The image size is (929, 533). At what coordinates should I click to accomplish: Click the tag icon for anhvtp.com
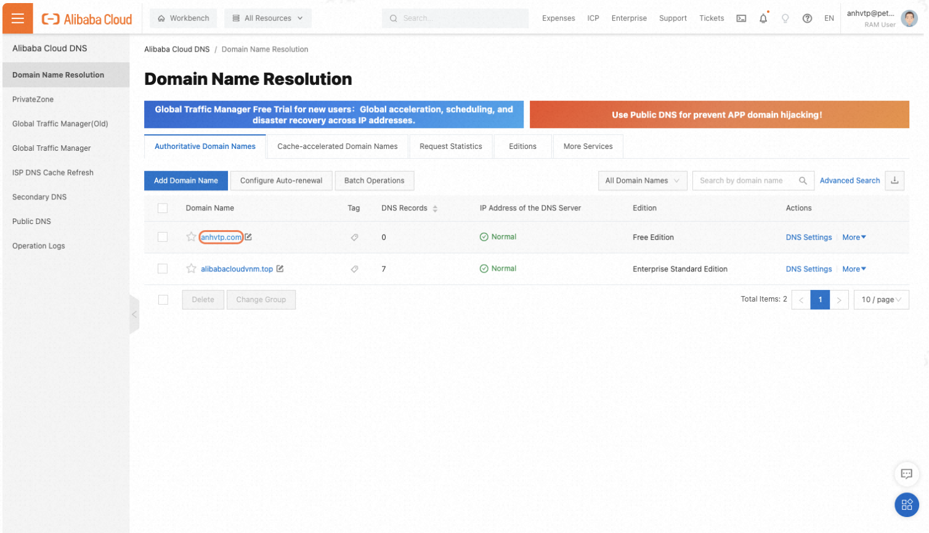(354, 238)
